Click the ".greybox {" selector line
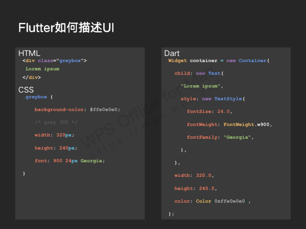 click(x=38, y=97)
